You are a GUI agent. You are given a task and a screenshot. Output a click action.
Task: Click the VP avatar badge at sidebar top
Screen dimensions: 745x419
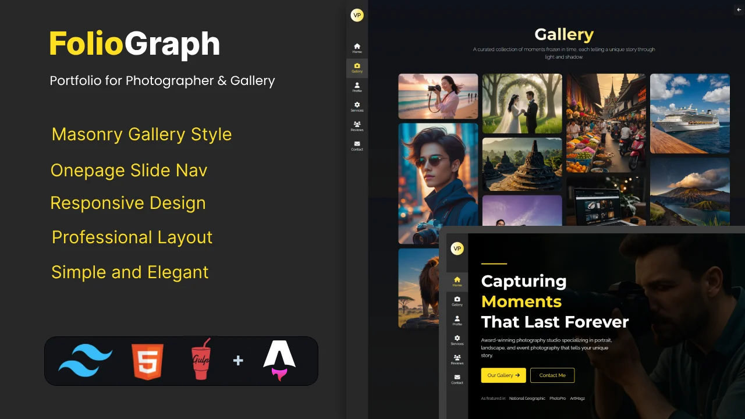[x=357, y=15]
